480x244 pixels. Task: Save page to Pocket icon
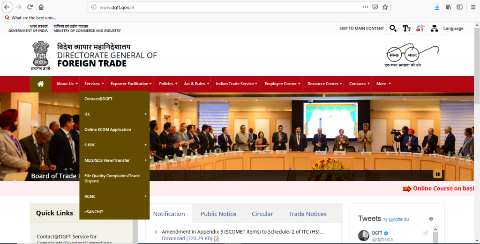click(x=375, y=7)
